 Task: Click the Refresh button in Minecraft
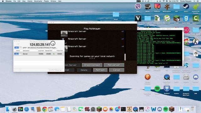[100, 70]
